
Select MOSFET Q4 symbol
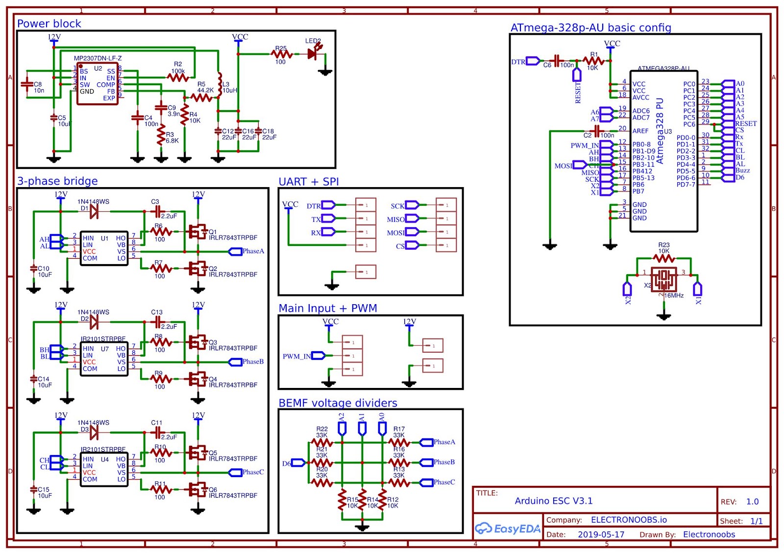[x=198, y=379]
